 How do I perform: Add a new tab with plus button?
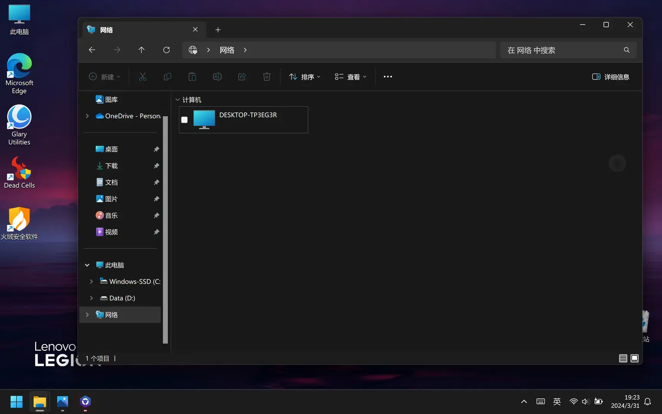click(218, 30)
